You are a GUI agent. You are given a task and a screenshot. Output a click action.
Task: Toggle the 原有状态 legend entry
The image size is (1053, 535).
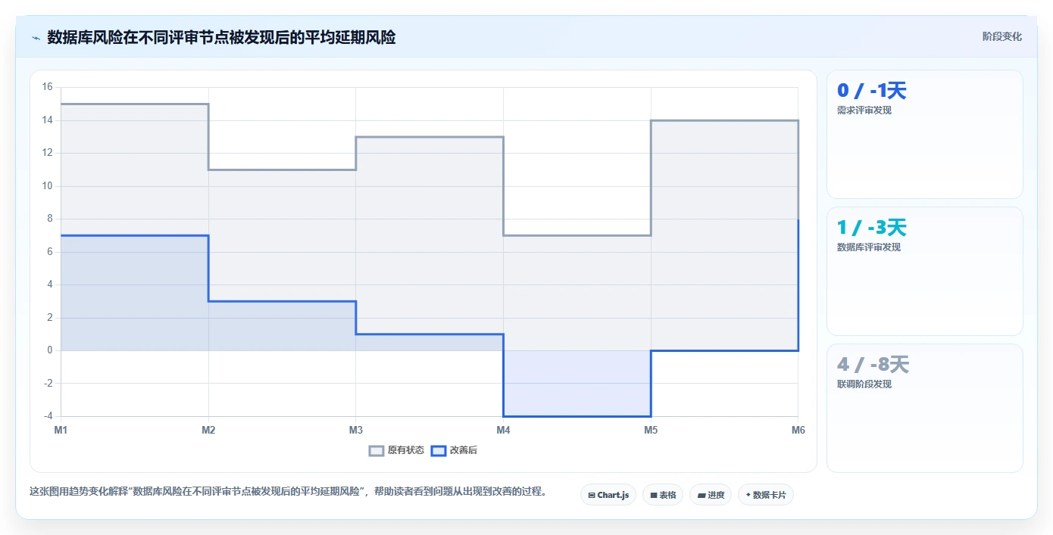click(x=396, y=450)
